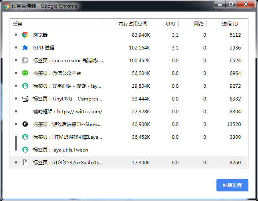258x201 pixels.
Task: Click the 结束进程 button
Action: (x=232, y=185)
